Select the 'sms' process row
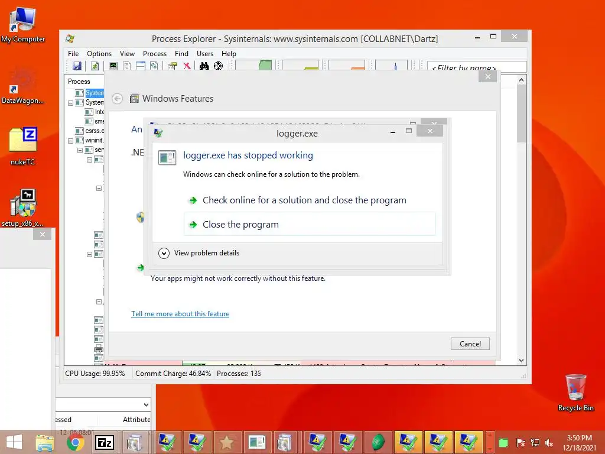 point(99,121)
